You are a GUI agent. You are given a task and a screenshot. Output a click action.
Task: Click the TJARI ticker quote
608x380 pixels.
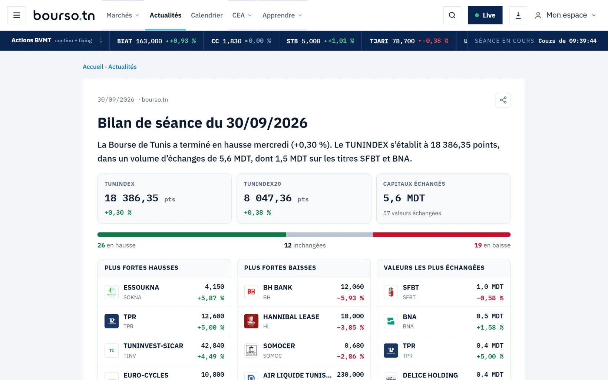409,41
